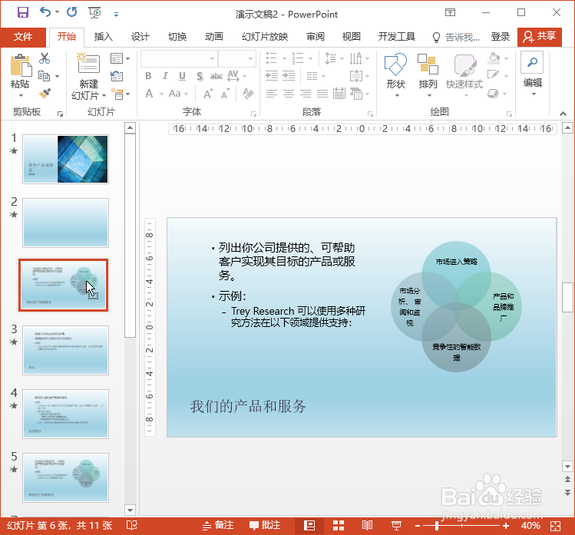
Task: Fit slide to current window
Action: [x=555, y=526]
